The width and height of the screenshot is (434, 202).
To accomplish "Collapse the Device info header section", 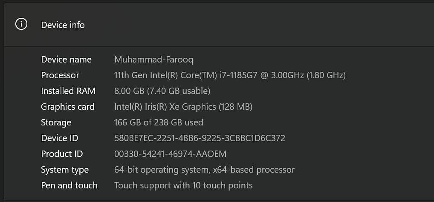I will [219, 25].
